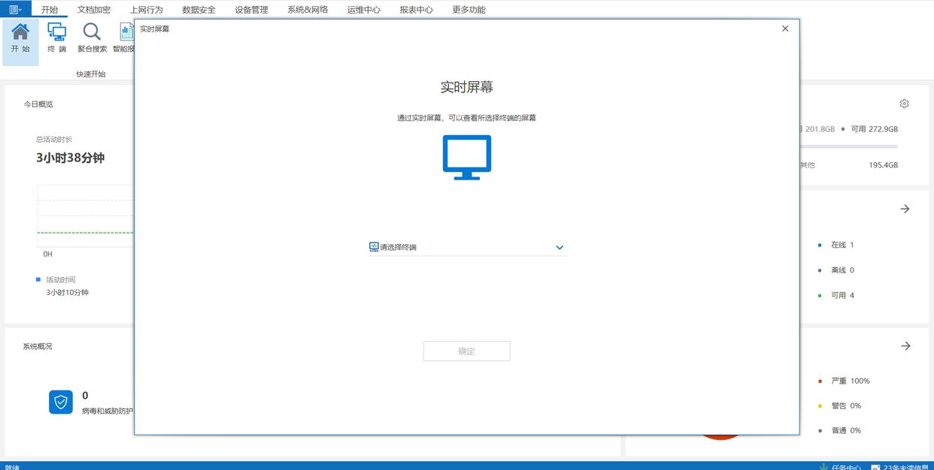Click the 活动时间 legend item

56,280
